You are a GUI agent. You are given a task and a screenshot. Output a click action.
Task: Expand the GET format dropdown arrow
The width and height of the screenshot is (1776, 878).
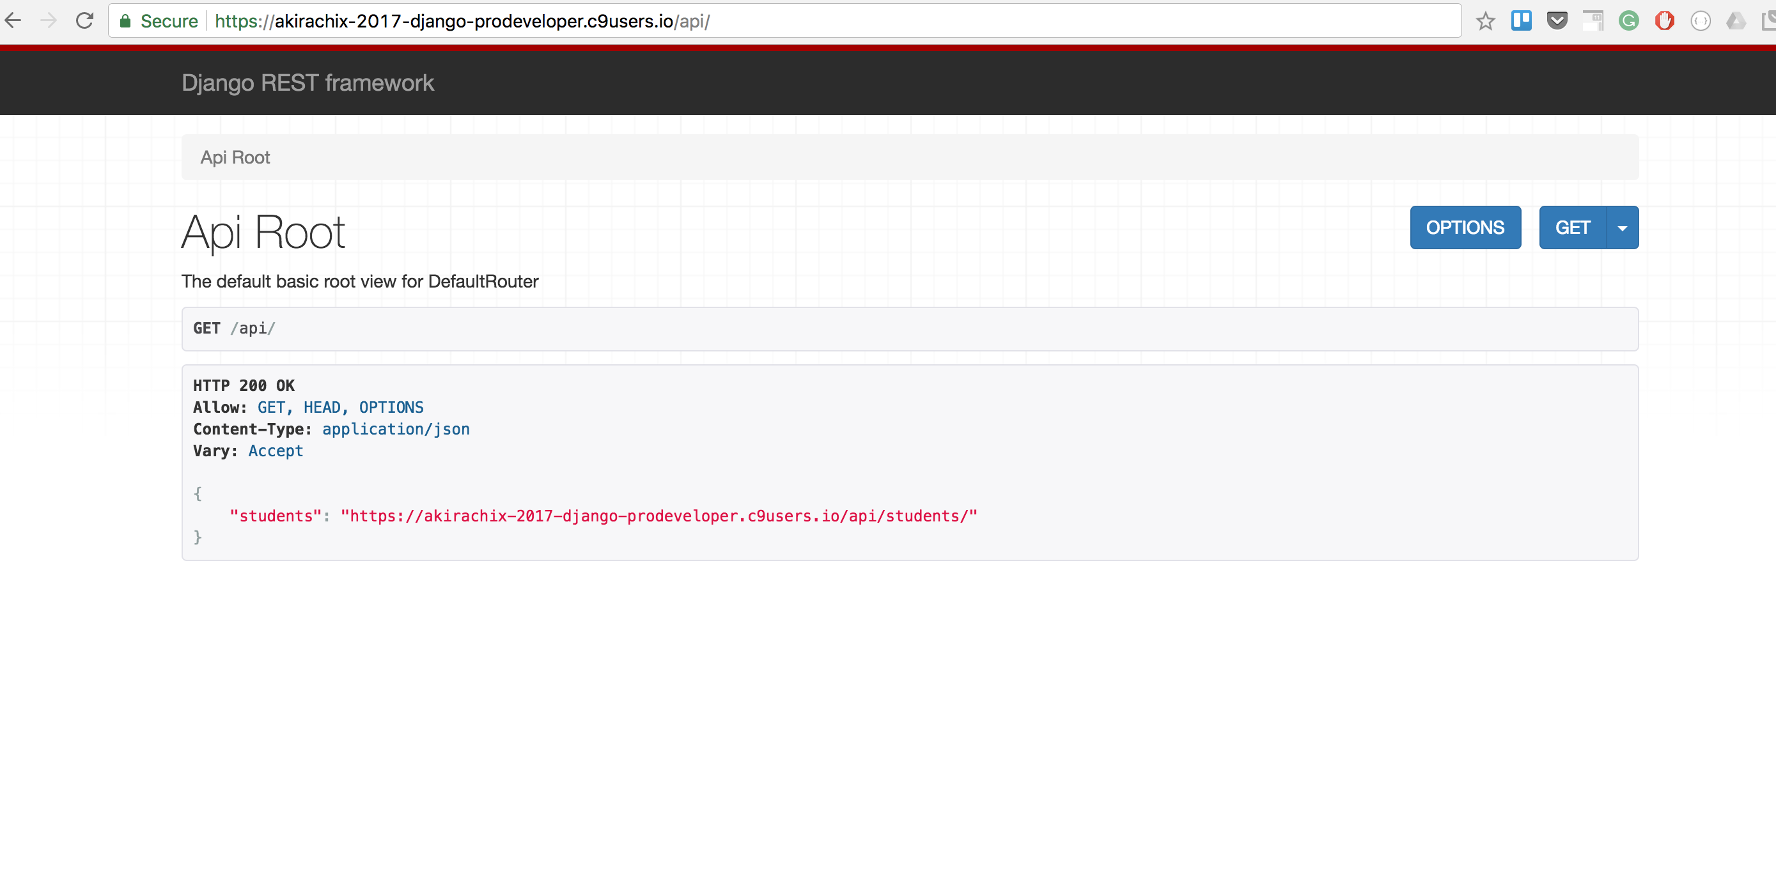tap(1623, 228)
